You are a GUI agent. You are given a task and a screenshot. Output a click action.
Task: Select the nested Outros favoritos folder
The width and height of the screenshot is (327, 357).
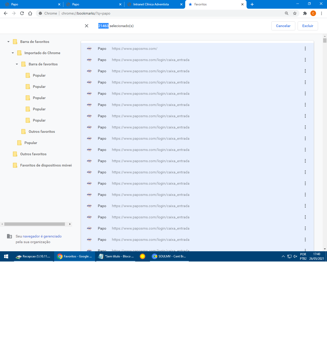[x=42, y=132]
